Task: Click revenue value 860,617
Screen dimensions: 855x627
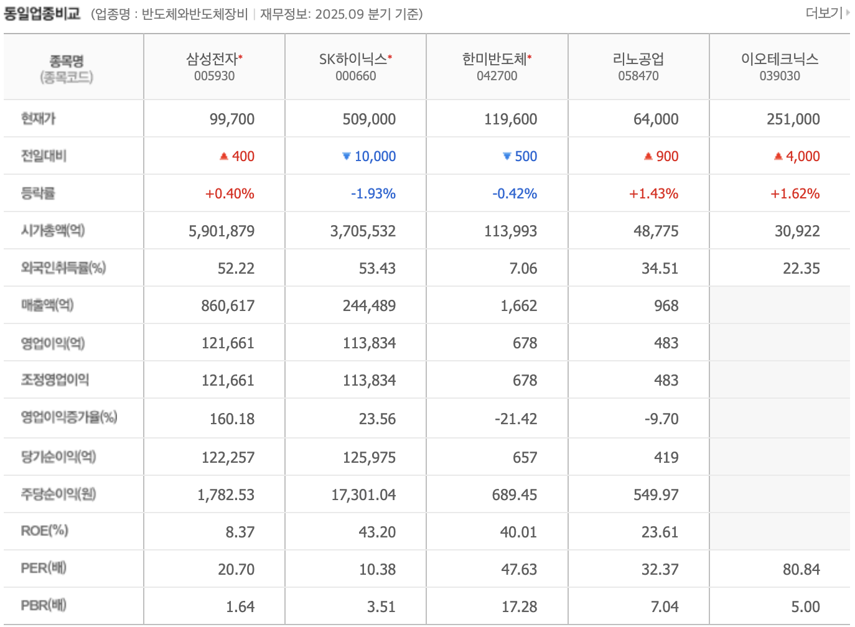Action: [228, 305]
